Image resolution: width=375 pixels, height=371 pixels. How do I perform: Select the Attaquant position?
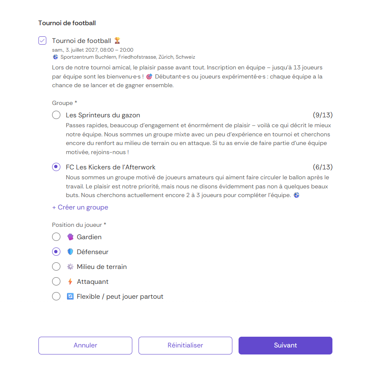pos(56,281)
